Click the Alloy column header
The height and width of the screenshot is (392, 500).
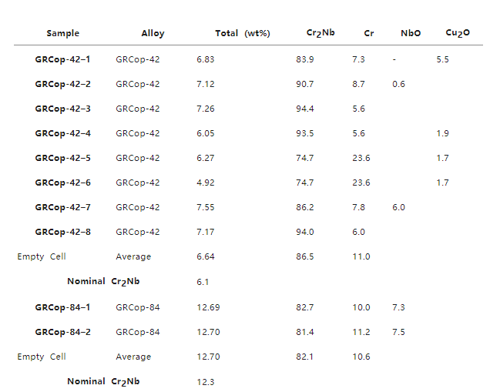click(153, 33)
